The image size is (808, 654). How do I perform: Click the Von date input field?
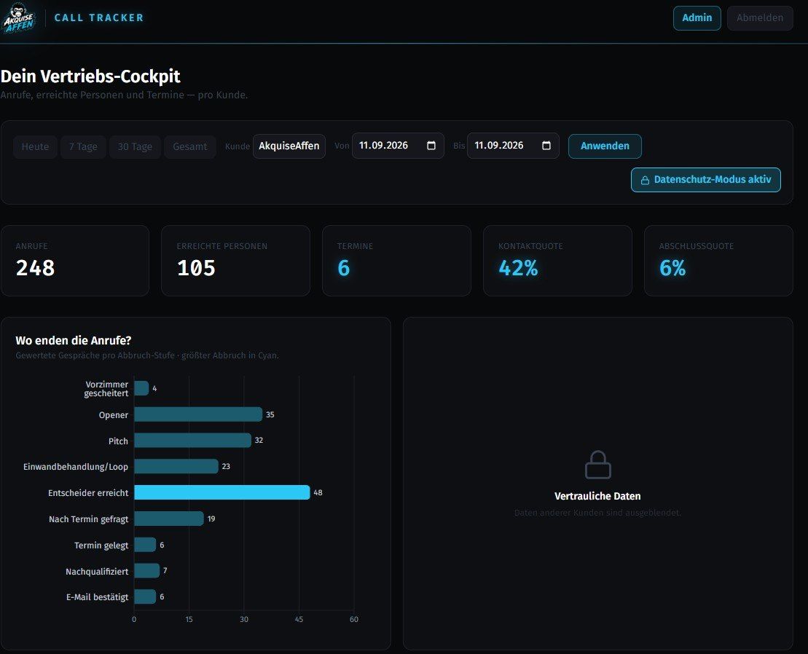tap(398, 146)
